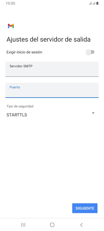Click the SIGUIENTE button

tap(85, 208)
